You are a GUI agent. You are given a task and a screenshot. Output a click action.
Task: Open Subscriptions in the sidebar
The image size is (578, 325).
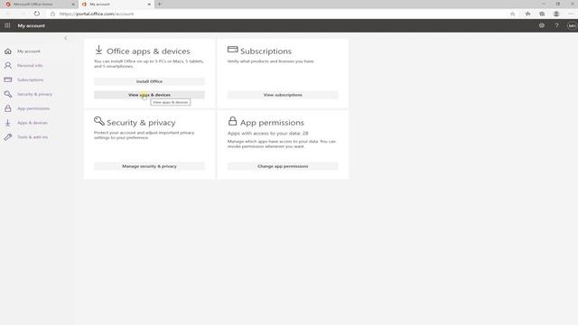click(30, 79)
